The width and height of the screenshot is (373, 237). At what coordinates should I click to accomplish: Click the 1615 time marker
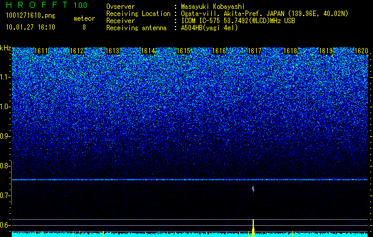pyautogui.click(x=183, y=51)
